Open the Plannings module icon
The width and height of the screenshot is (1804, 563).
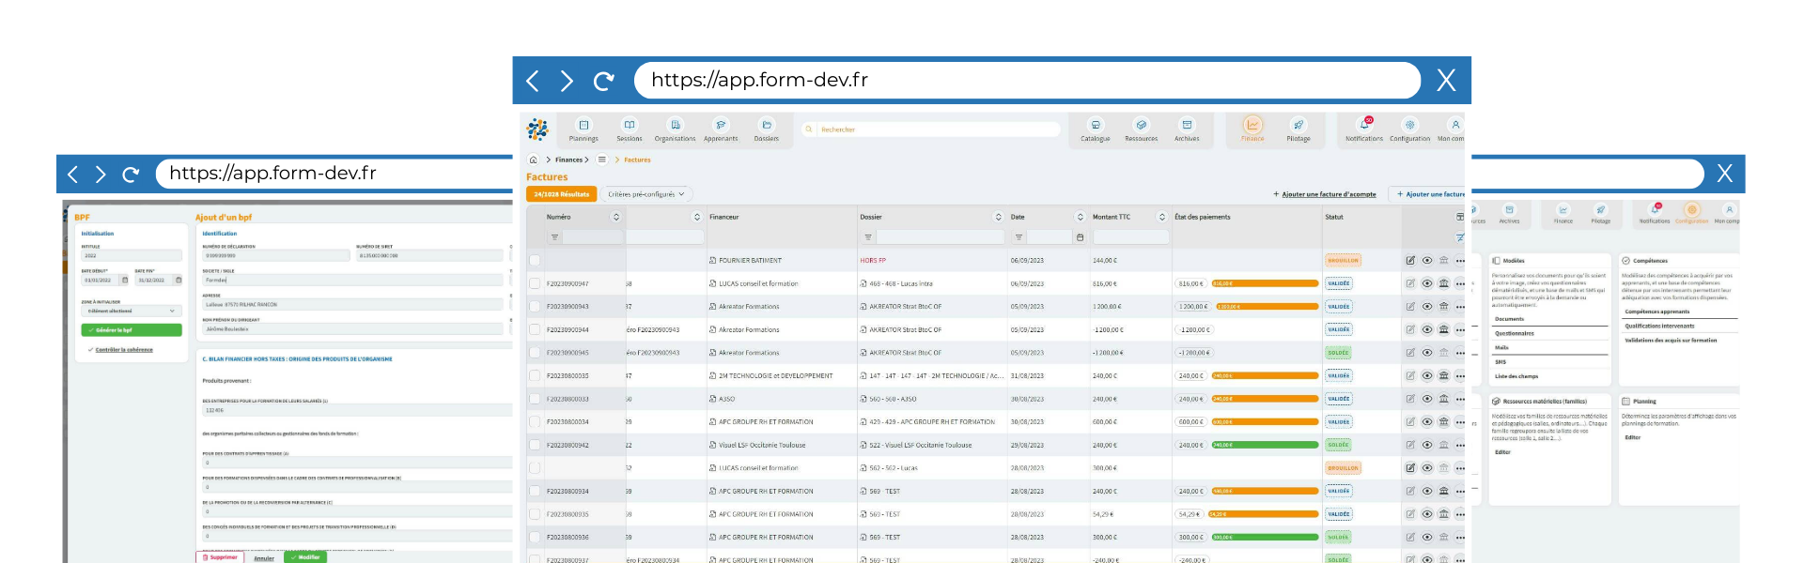point(583,126)
